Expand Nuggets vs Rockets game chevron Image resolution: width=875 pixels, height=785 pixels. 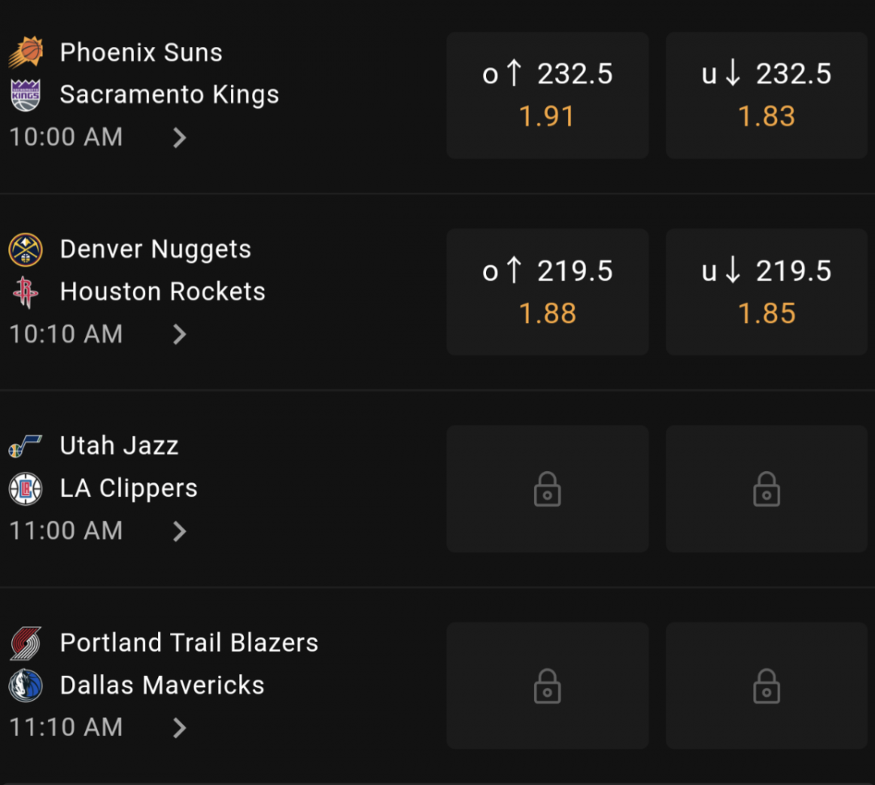[179, 334]
